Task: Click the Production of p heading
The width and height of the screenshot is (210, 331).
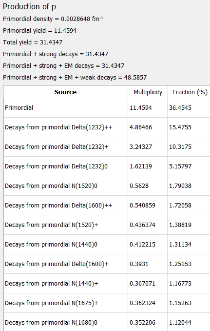Action: (x=30, y=7)
